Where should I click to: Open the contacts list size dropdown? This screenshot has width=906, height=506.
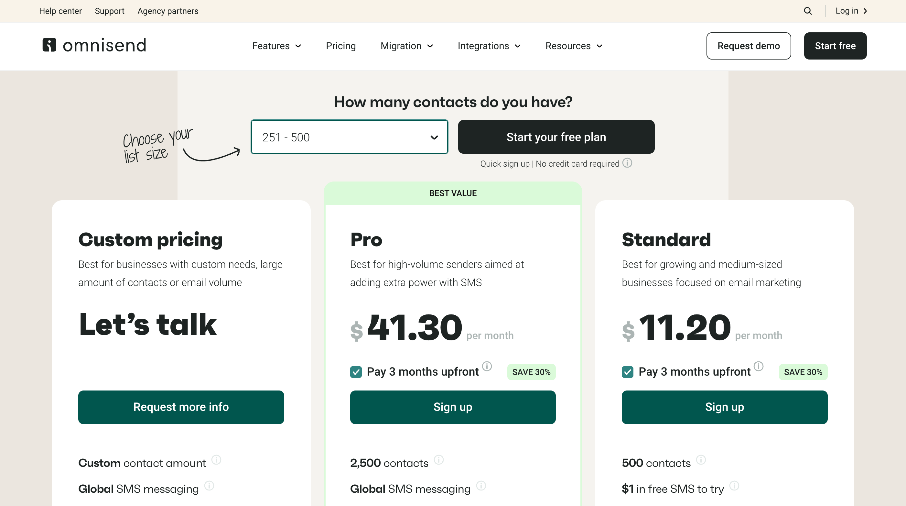pyautogui.click(x=349, y=137)
